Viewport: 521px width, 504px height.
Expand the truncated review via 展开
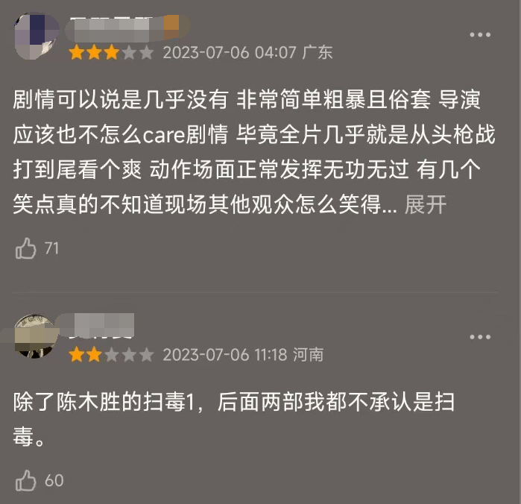click(426, 204)
